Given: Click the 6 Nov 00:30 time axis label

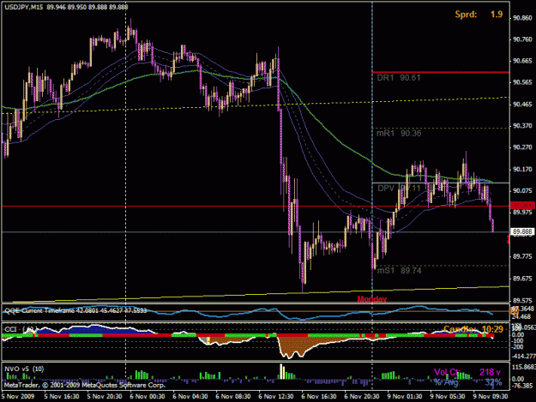Looking at the screenshot, I should [148, 397].
